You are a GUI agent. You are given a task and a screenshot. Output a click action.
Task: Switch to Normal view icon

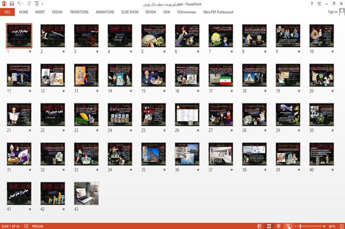[x=260, y=226]
